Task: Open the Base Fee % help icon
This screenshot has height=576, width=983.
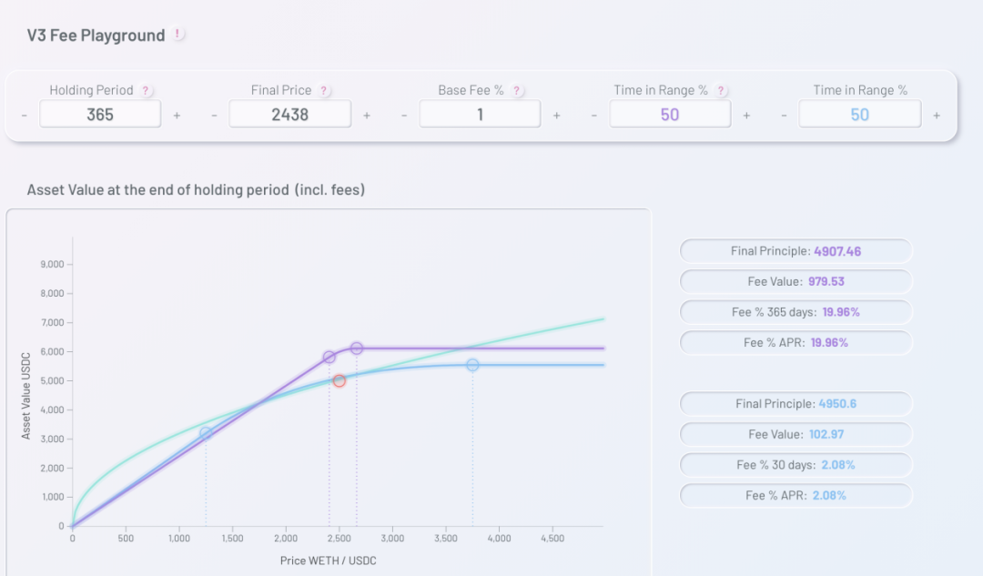Action: pos(517,91)
